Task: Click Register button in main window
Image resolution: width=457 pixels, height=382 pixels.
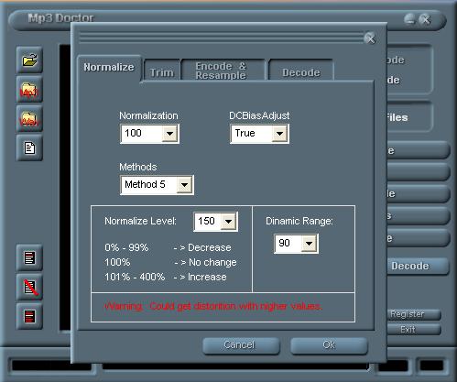Action: [x=414, y=314]
